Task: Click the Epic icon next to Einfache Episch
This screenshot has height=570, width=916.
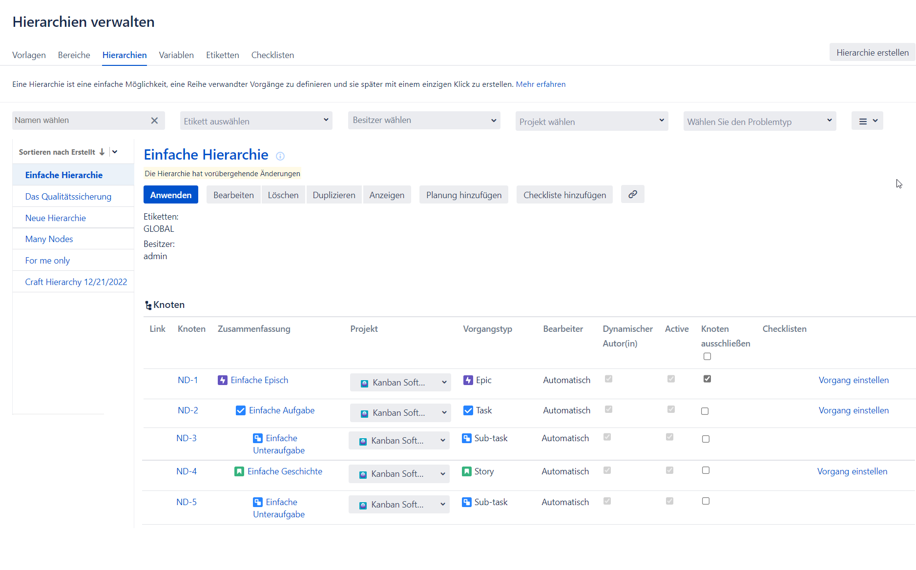Action: click(222, 380)
